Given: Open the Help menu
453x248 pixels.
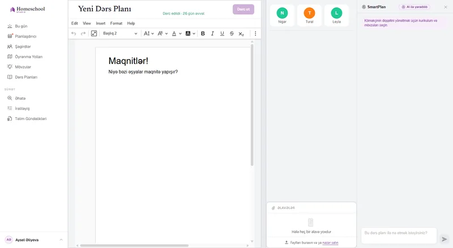Looking at the screenshot, I should (131, 23).
